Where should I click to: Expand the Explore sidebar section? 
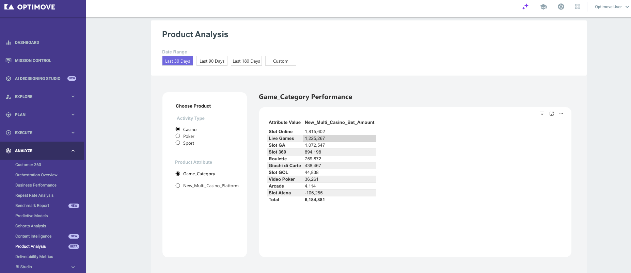point(73,97)
